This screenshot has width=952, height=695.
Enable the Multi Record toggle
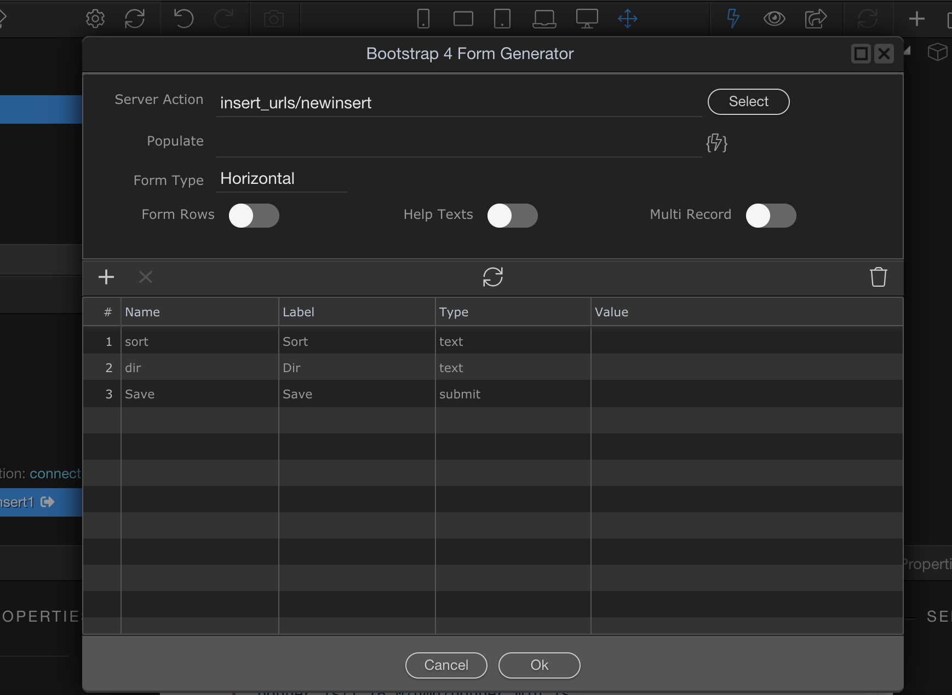[x=771, y=216]
